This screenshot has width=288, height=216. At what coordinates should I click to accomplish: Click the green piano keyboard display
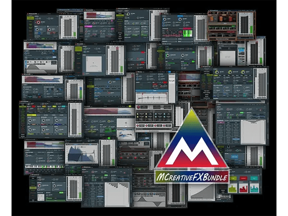[188, 33]
